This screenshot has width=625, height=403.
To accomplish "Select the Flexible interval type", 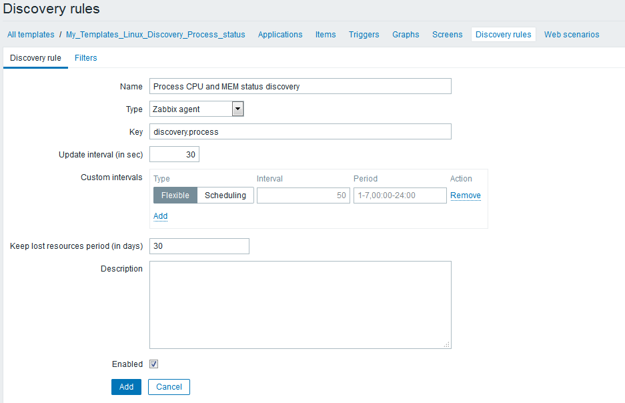I will [175, 195].
